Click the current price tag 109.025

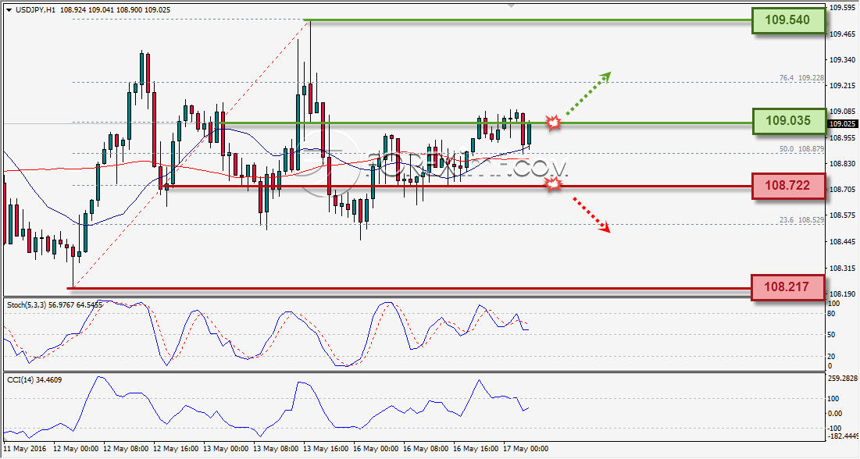[x=843, y=124]
